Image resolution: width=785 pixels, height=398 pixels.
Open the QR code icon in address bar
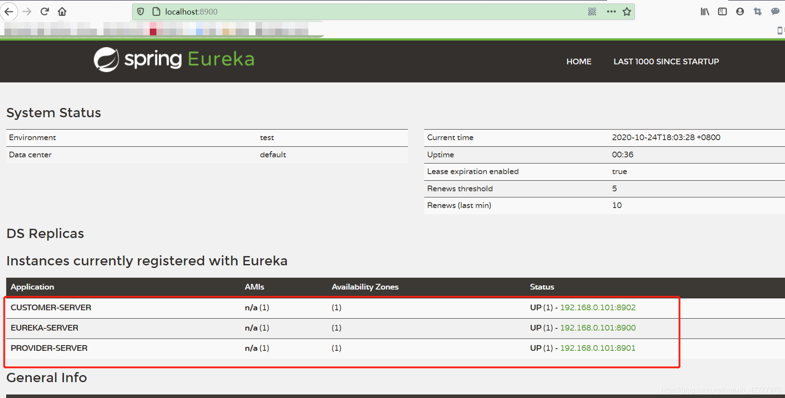592,11
